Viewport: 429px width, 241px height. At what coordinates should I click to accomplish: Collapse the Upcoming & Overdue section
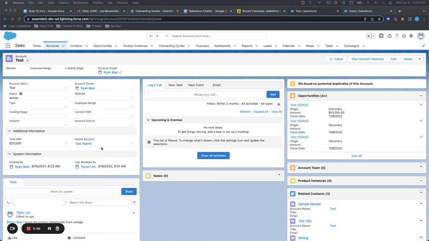148,120
